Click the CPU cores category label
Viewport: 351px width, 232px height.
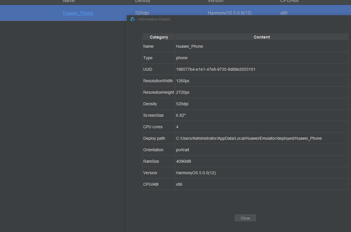pos(153,127)
